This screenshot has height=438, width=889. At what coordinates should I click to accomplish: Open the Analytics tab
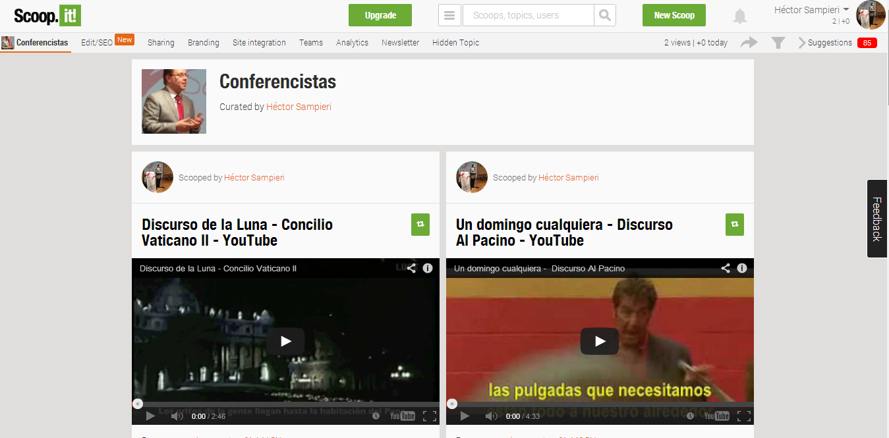pos(352,43)
